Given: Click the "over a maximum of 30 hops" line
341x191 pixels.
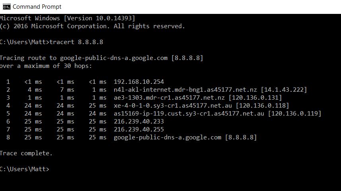Looking at the screenshot, I should pyautogui.click(x=46, y=66).
